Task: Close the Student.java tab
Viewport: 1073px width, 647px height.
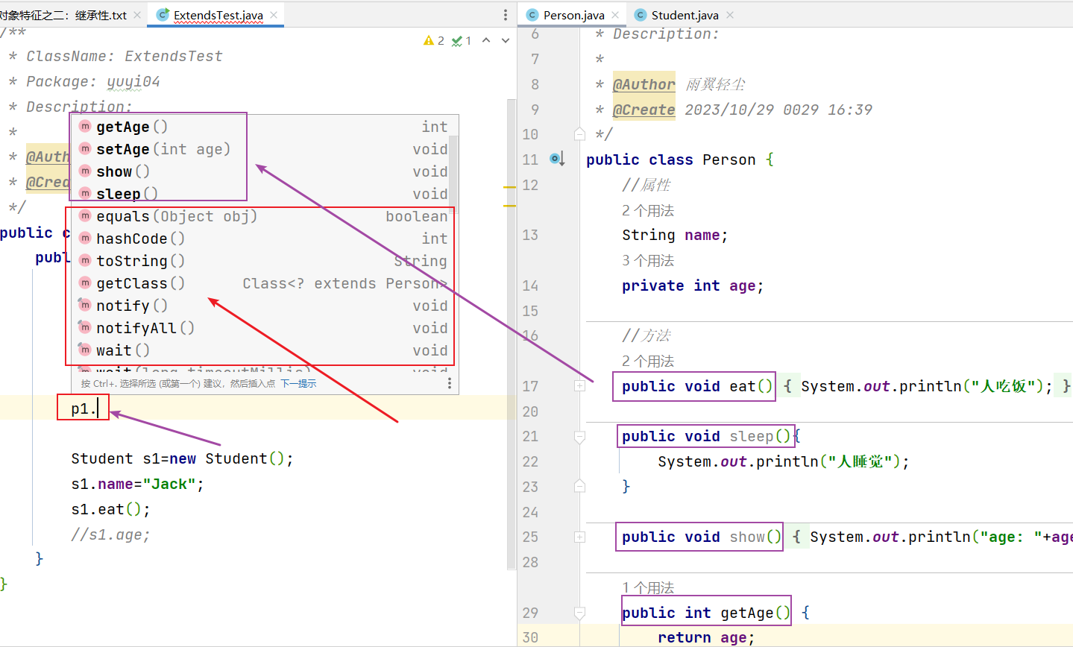Action: [x=730, y=15]
